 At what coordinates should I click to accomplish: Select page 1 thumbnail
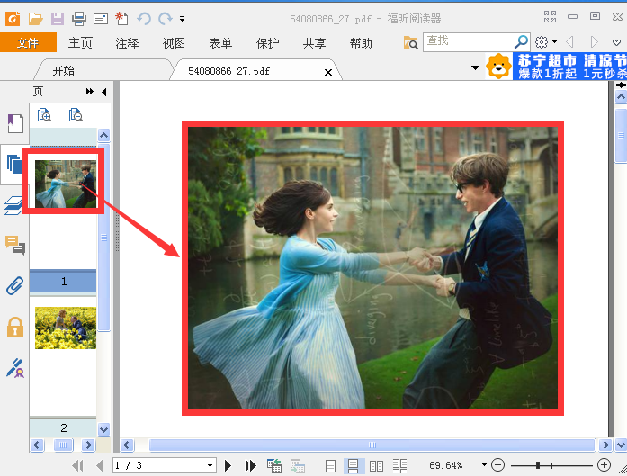coord(66,184)
